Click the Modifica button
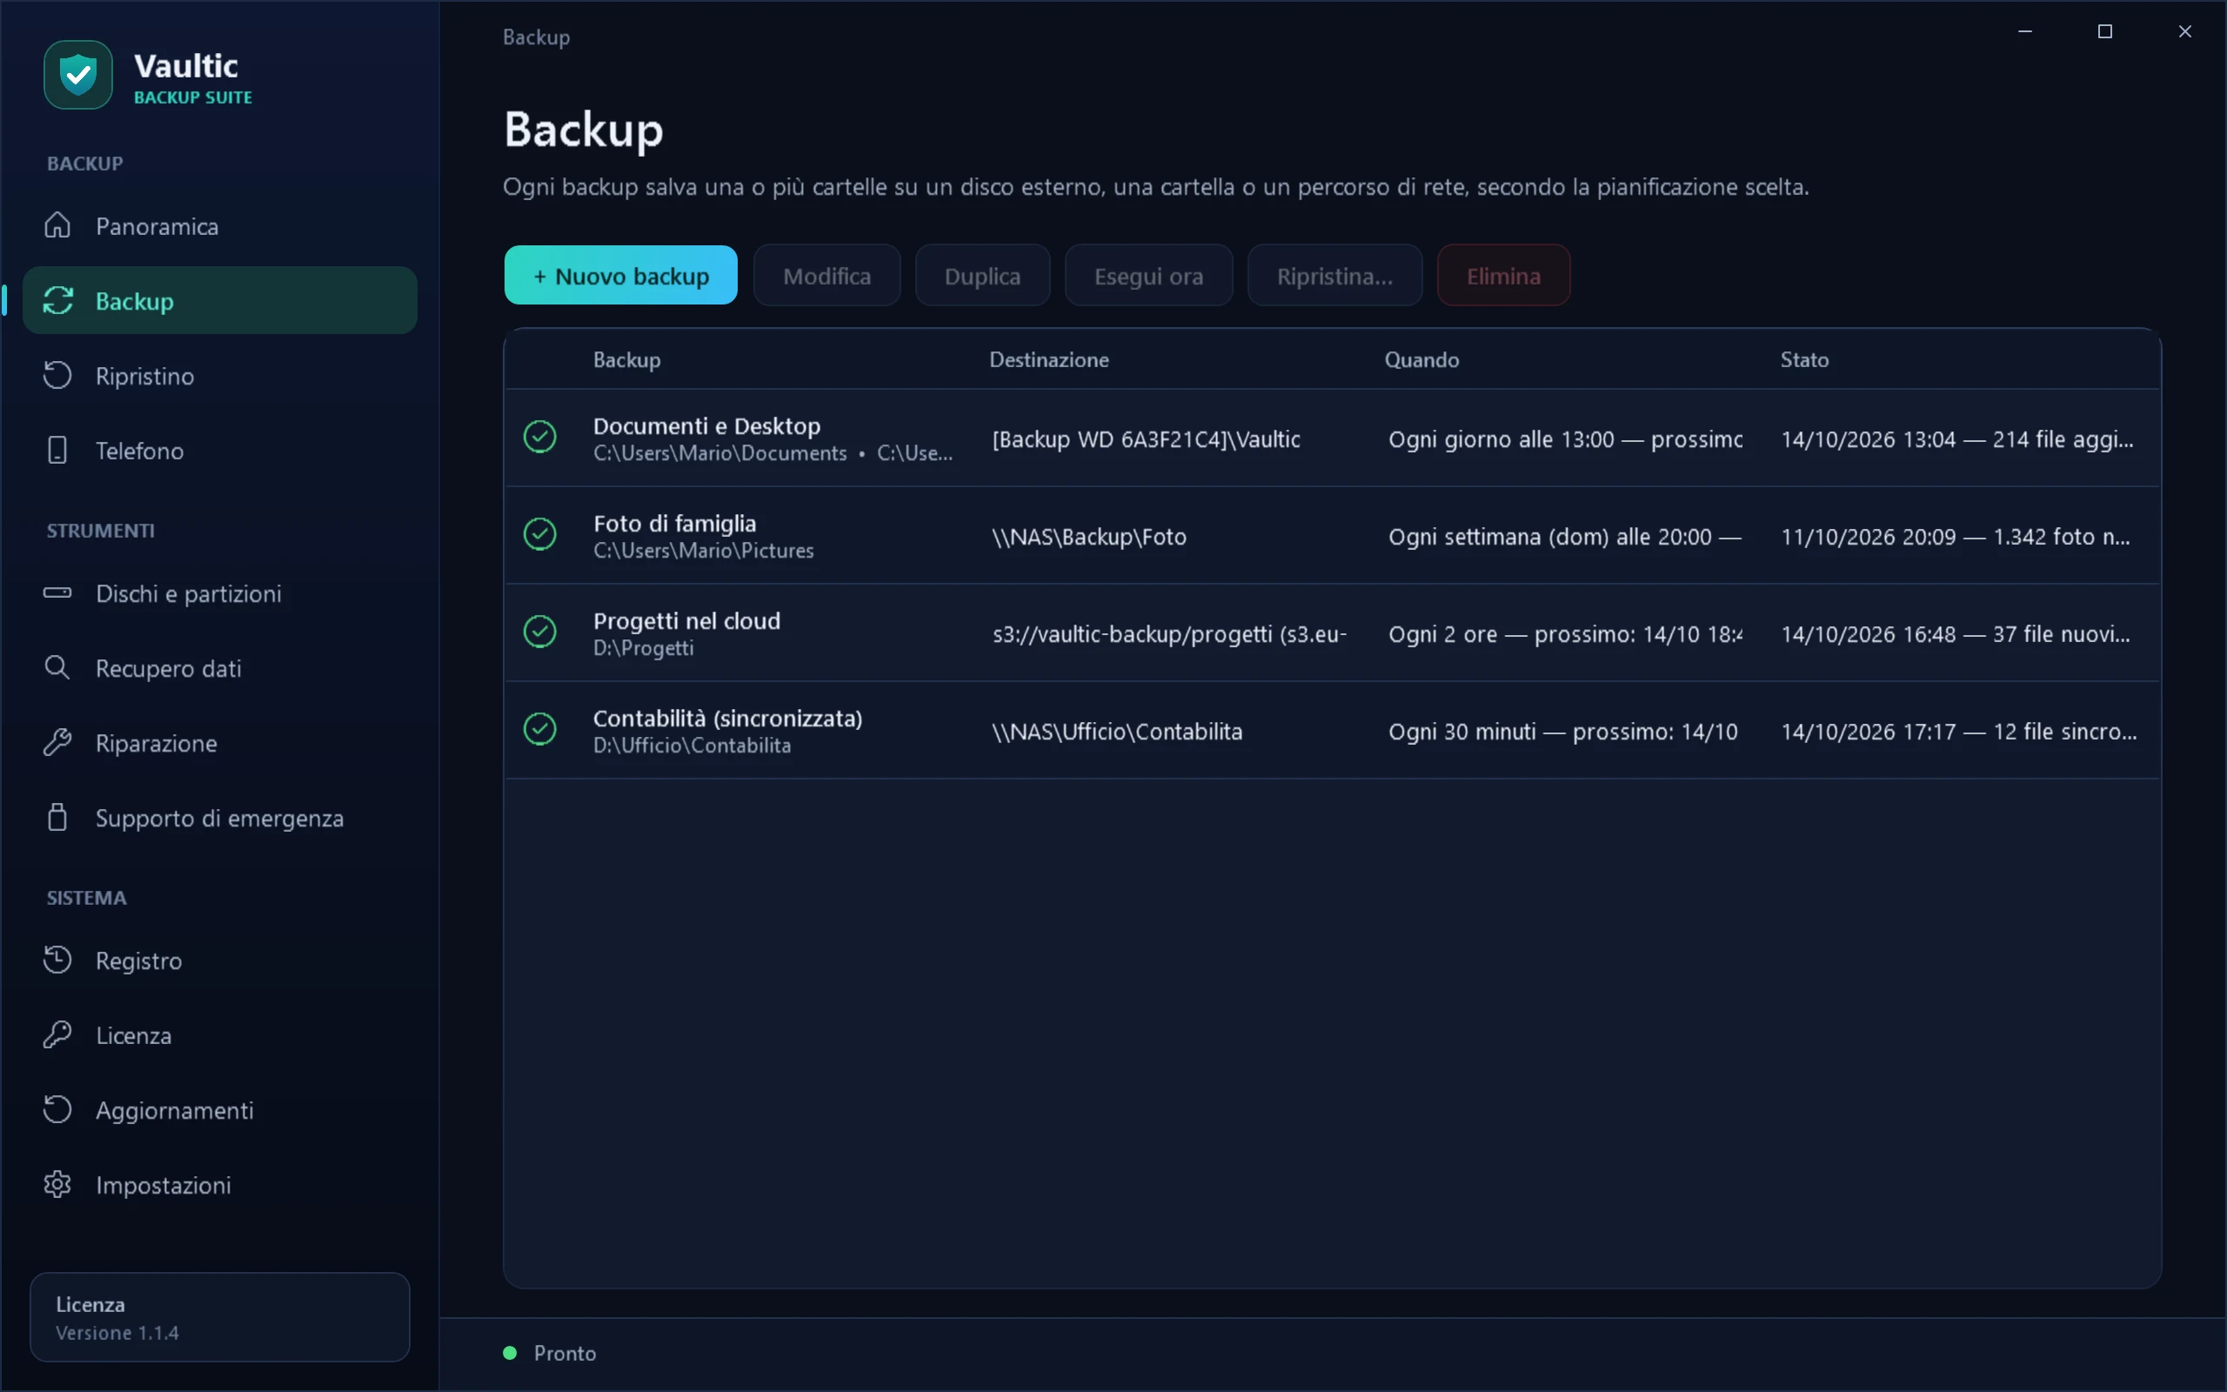This screenshot has width=2227, height=1392. pos(826,275)
